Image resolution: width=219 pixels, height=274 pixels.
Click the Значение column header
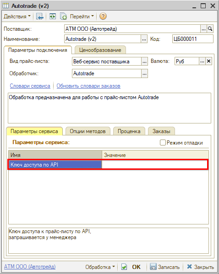point(155,155)
